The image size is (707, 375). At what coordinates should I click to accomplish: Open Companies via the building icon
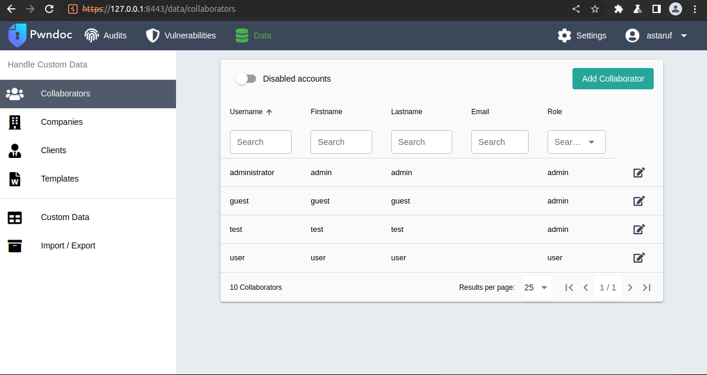(x=15, y=122)
